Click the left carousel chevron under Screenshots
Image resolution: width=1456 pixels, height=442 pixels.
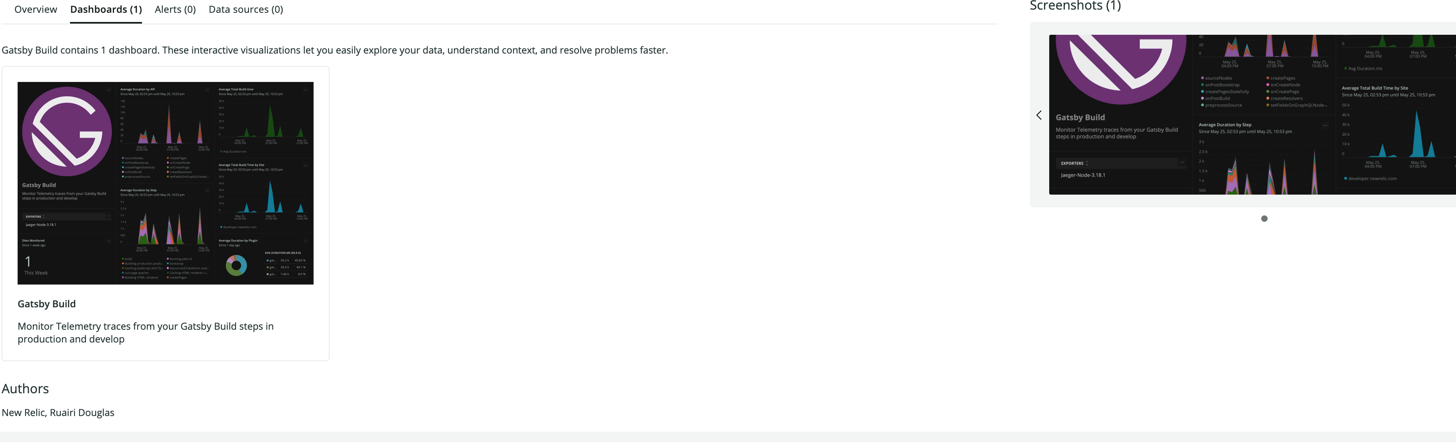coord(1040,115)
